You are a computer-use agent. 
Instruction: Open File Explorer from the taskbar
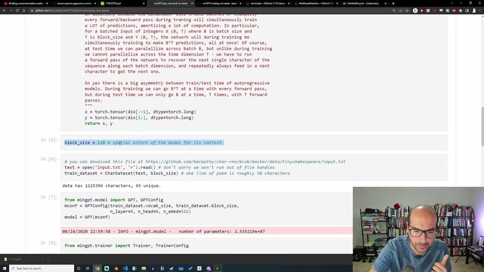(x=144, y=268)
